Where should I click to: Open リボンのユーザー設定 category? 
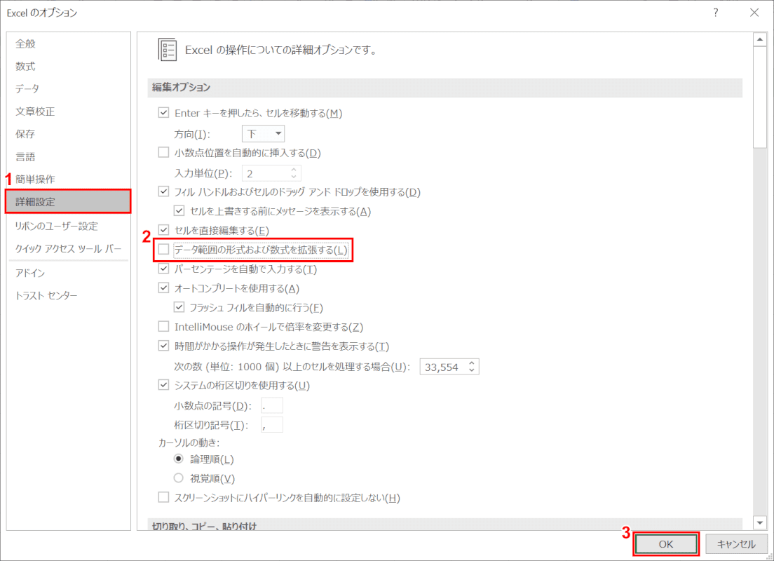(68, 227)
